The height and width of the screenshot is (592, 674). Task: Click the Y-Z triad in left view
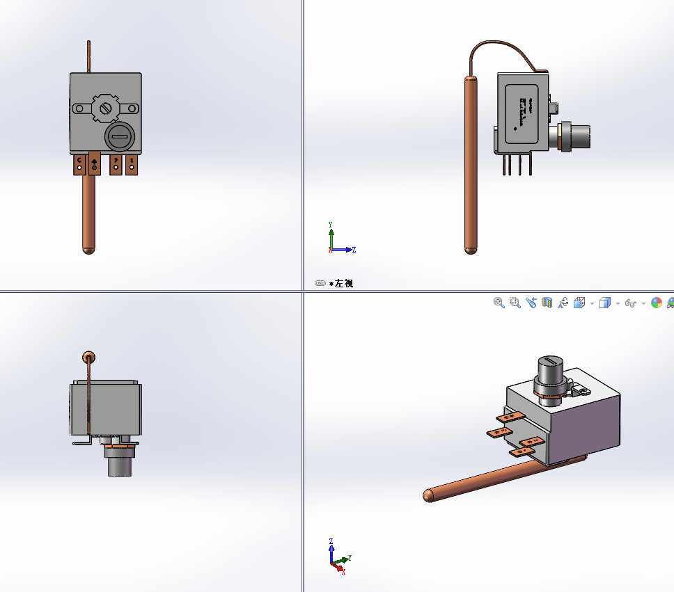342,238
